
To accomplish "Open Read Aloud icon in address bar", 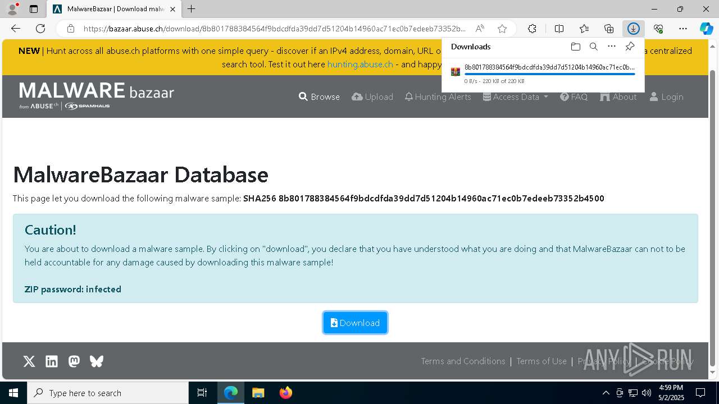I will coord(480,29).
